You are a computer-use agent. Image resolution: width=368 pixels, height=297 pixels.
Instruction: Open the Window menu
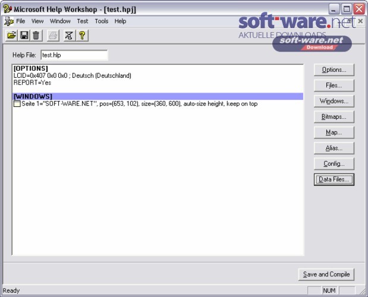(60, 21)
